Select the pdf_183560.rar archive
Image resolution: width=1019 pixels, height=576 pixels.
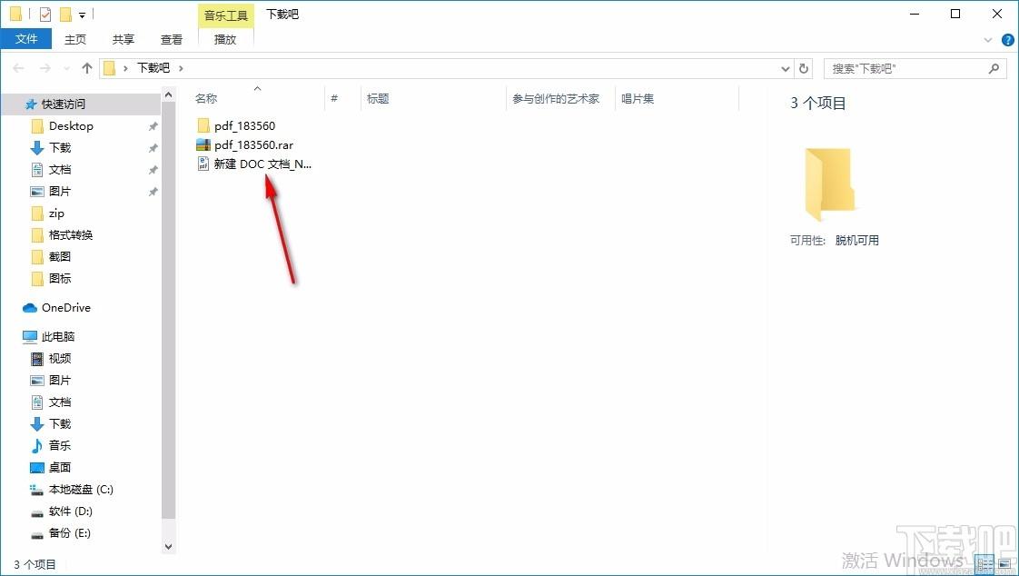253,145
